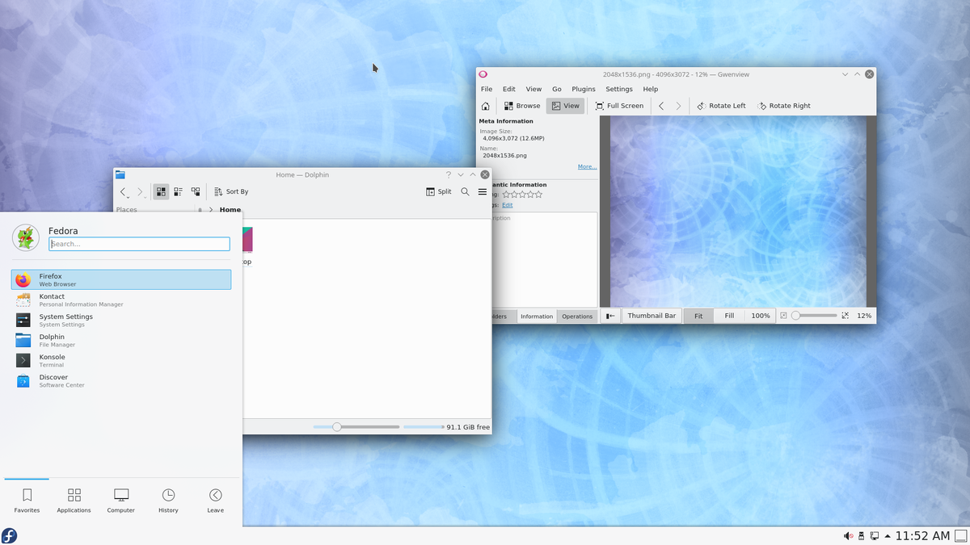The image size is (970, 545).
Task: Expand the More meta information link
Action: (586, 166)
